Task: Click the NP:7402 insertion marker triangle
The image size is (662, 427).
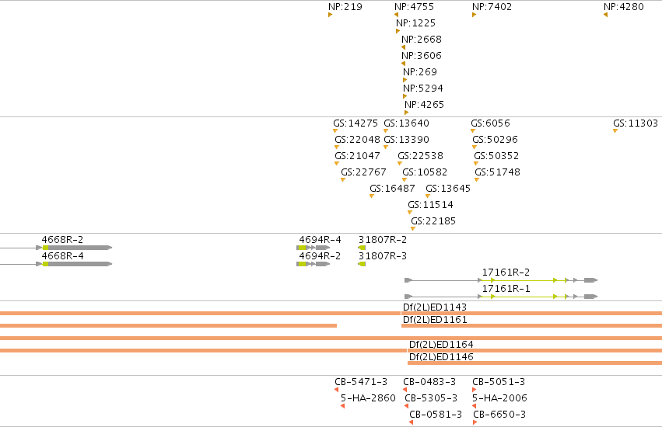Action: [474, 15]
